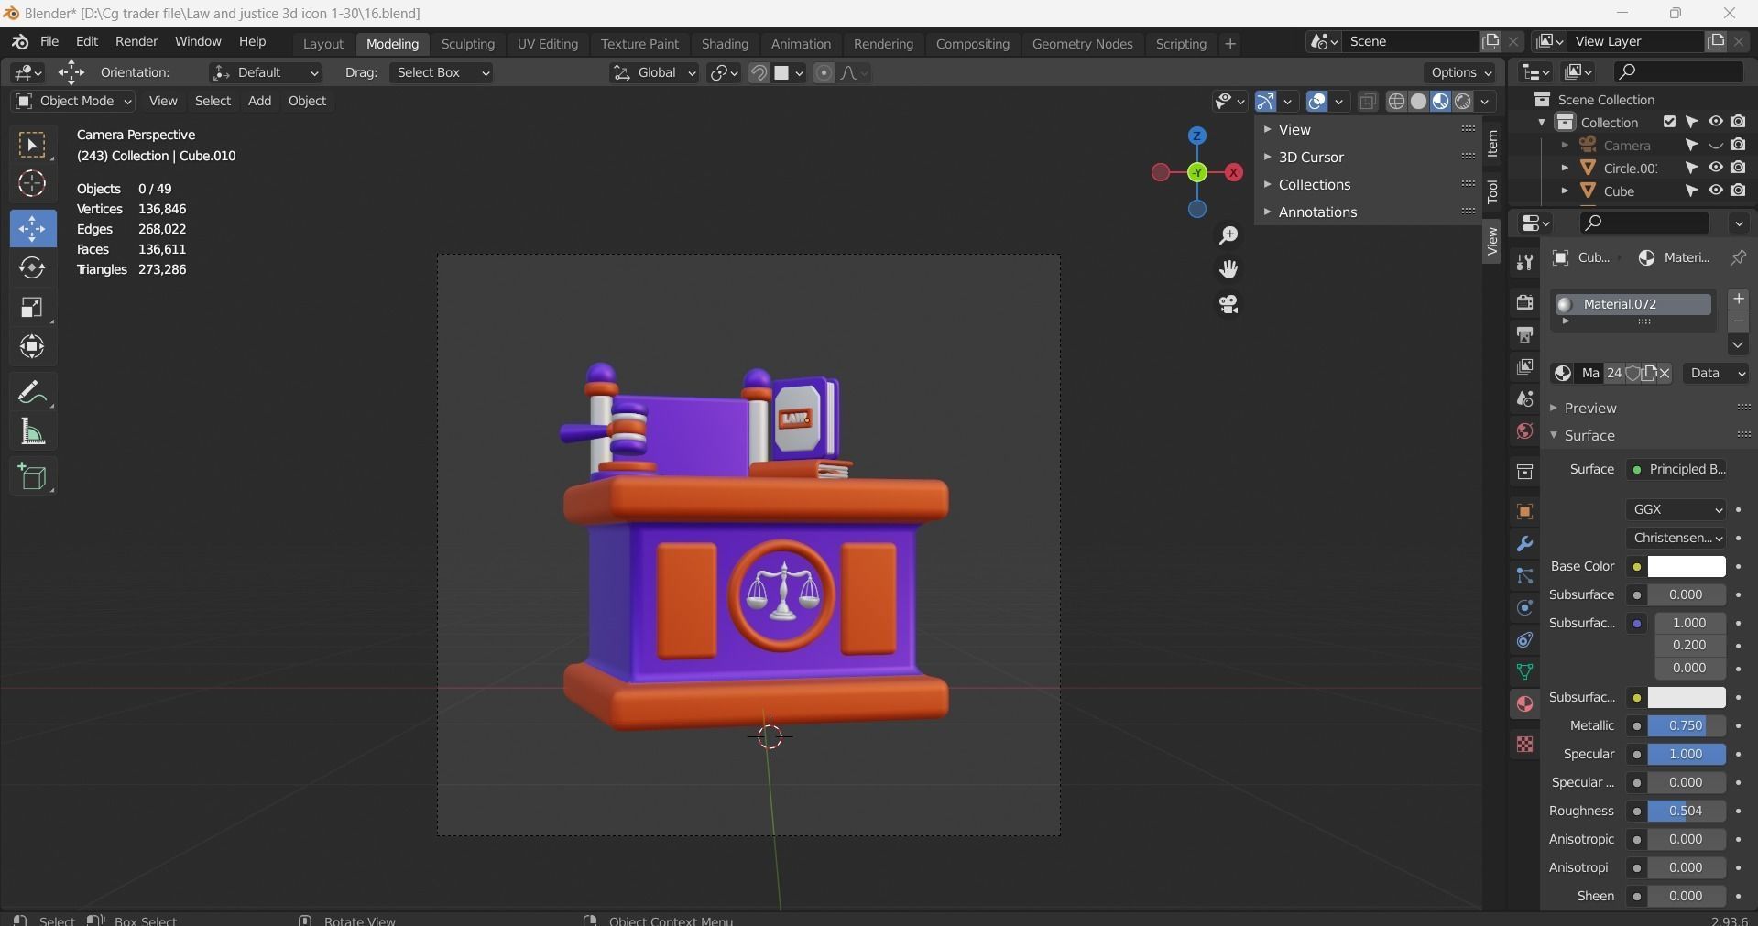
Task: Open the Modifiers wrench properties tab
Action: (1524, 543)
